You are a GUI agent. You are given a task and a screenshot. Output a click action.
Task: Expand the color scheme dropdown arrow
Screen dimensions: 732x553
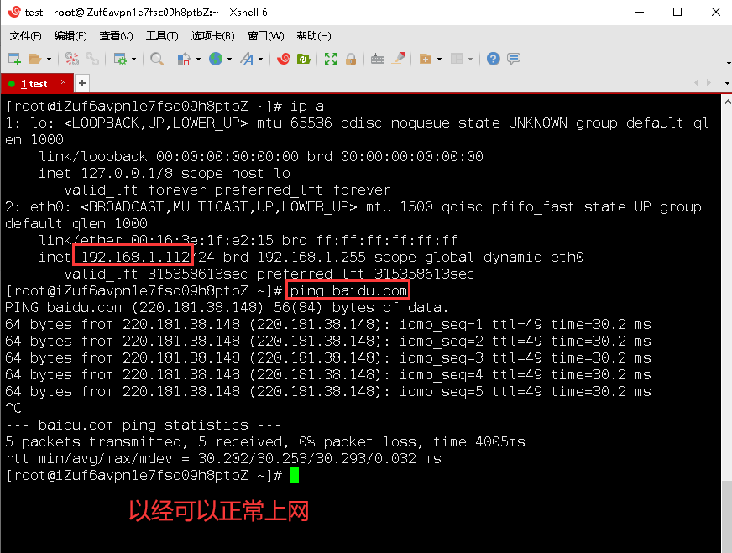[198, 60]
